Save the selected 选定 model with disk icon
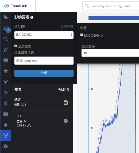This screenshot has width=139, height=153. pyautogui.click(x=66, y=103)
